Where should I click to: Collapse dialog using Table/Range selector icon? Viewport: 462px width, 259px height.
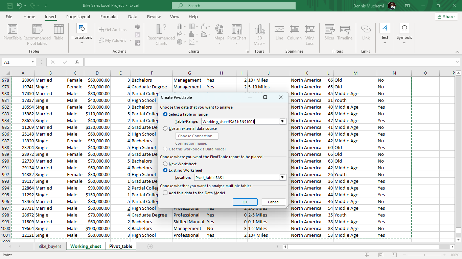pos(282,121)
